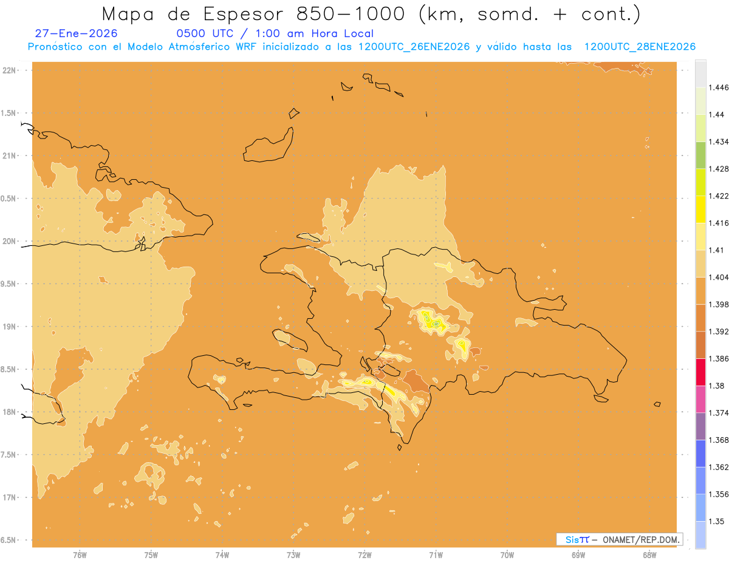Pick the red legend swatch between 1.38 and 1.386
The height and width of the screenshot is (563, 729).
coord(700,372)
